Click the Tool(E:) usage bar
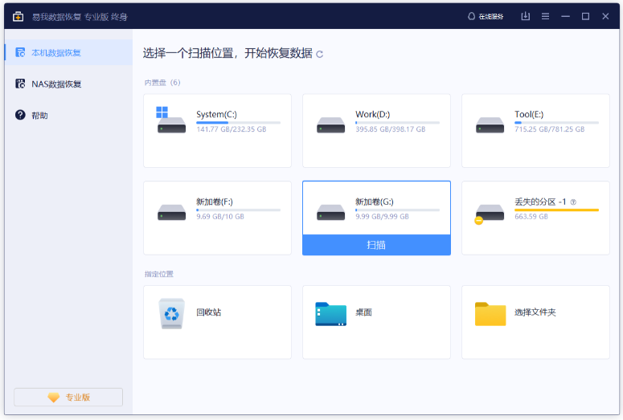 click(556, 123)
